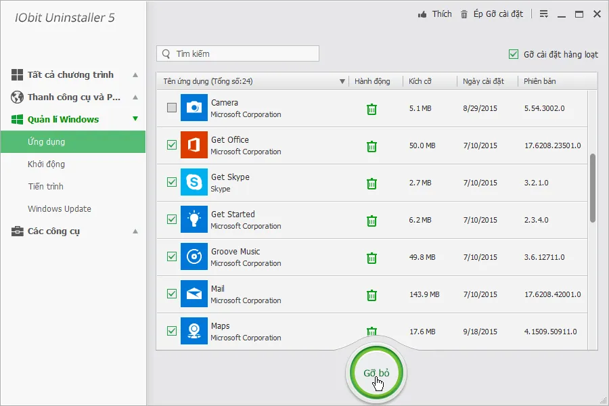Collapse the Quản lí Windows section
This screenshot has height=406, width=609.
pos(135,119)
